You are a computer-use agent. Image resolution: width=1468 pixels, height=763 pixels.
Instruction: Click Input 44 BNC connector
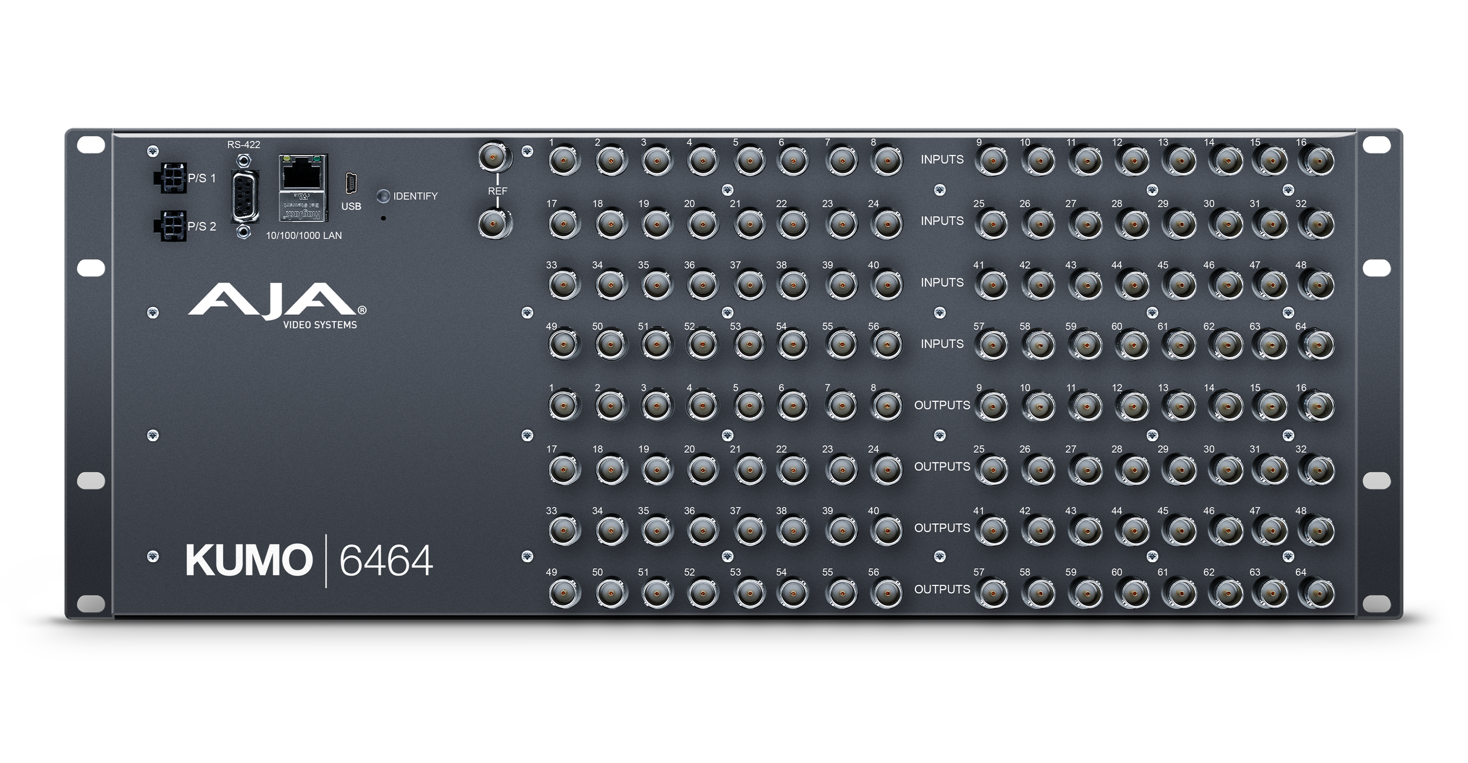[1131, 284]
